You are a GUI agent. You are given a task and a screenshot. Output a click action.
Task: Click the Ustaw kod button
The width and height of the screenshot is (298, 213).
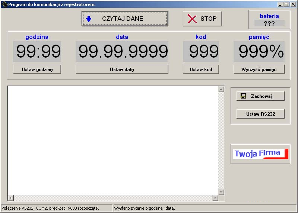201,70
